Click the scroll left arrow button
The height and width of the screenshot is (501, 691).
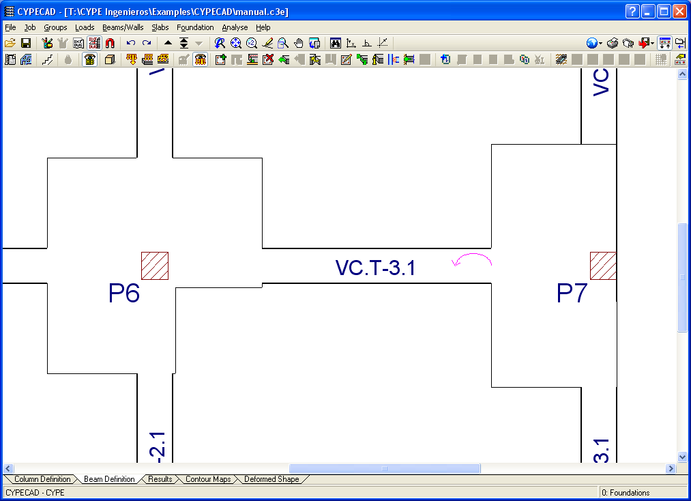8,468
